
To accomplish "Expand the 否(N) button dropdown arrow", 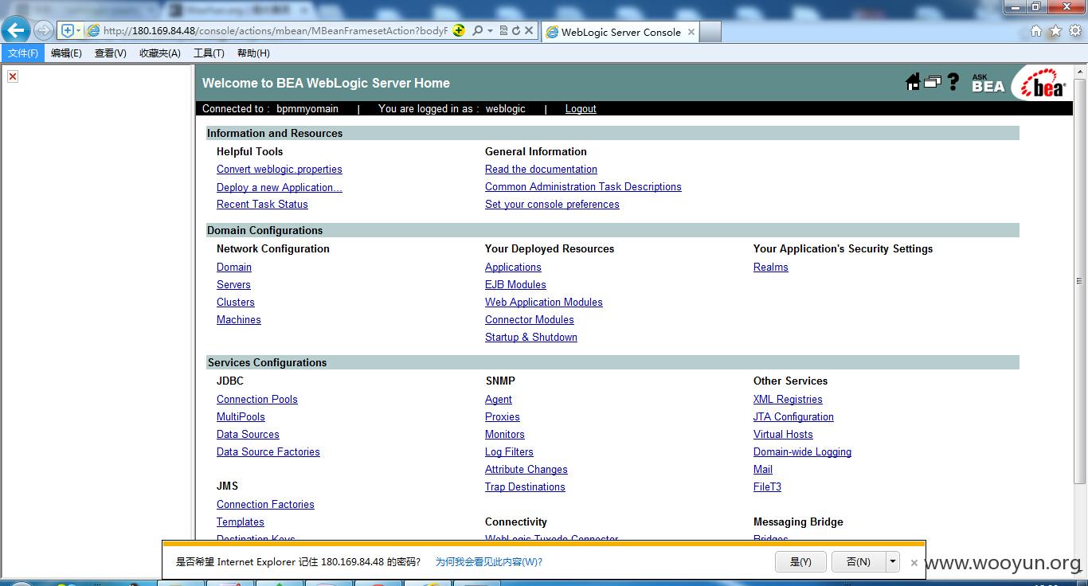I will [x=893, y=561].
